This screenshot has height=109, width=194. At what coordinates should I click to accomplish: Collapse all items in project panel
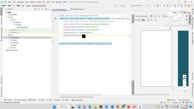tap(42, 9)
